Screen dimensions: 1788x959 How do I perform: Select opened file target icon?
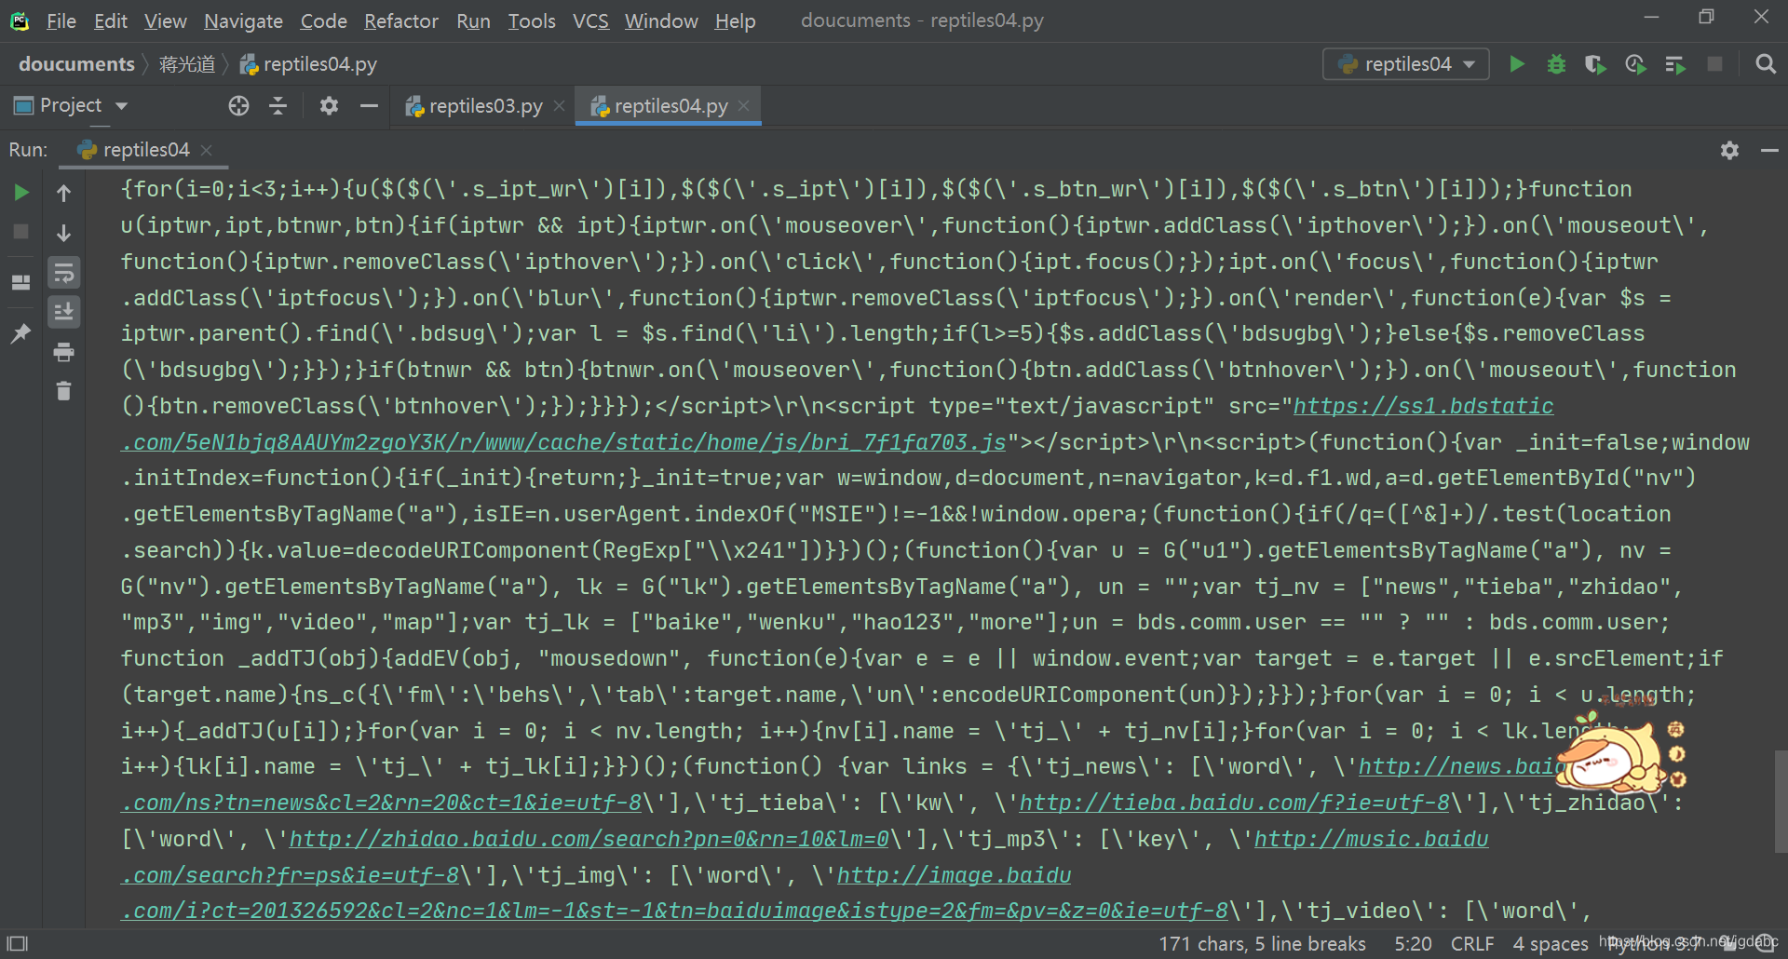(x=238, y=106)
